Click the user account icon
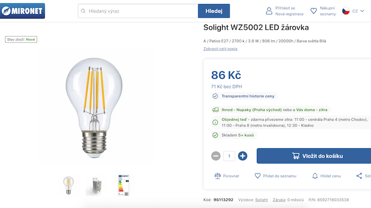This screenshot has width=371, height=208. [x=269, y=11]
